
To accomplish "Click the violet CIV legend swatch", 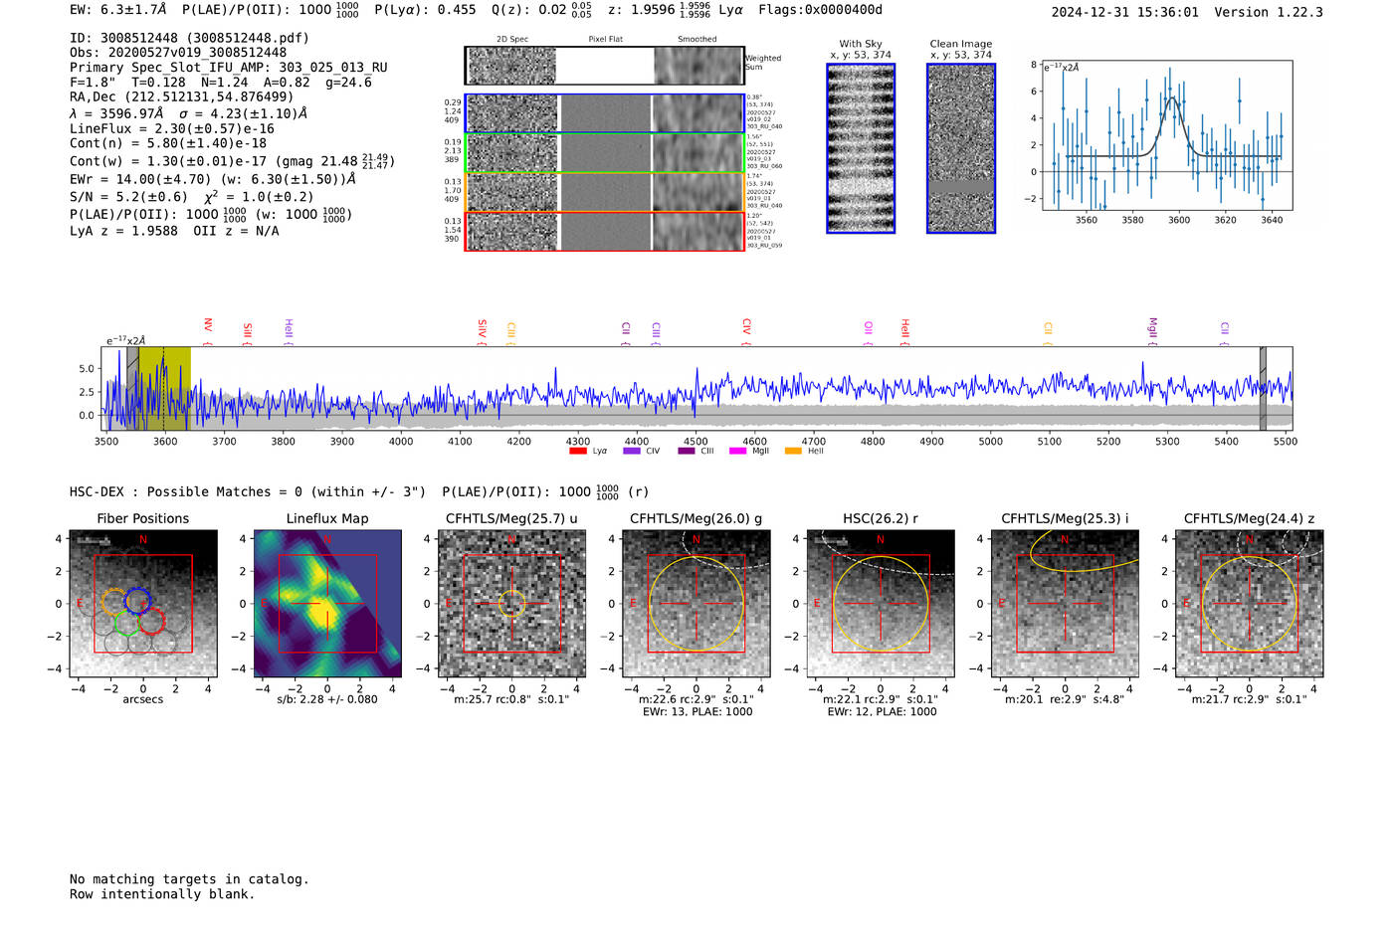I will tap(632, 452).
